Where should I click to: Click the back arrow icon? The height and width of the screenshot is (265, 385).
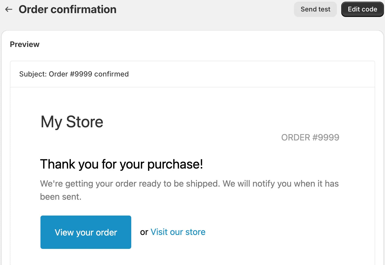[x=9, y=9]
